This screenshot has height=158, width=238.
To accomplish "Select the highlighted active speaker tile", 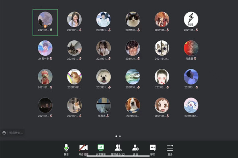I will point(45,22).
